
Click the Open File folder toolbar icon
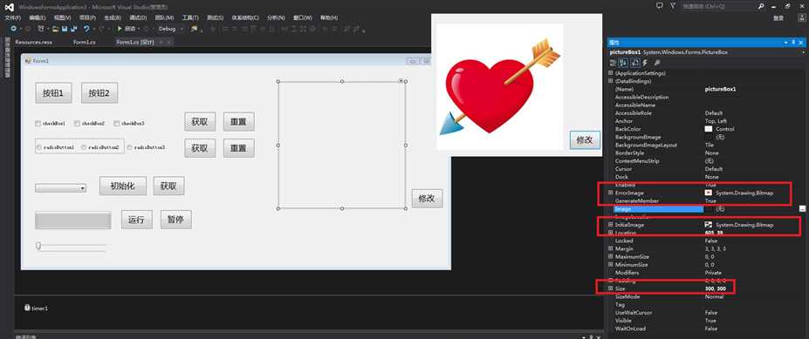55,29
